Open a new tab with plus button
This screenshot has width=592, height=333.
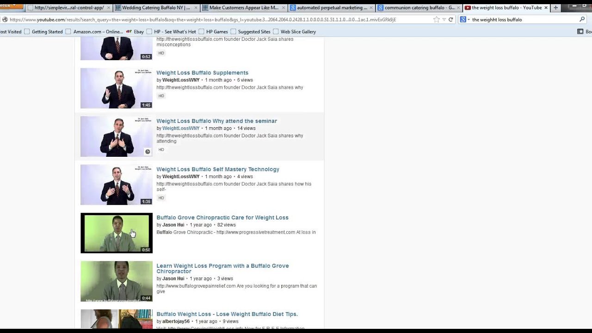555,8
